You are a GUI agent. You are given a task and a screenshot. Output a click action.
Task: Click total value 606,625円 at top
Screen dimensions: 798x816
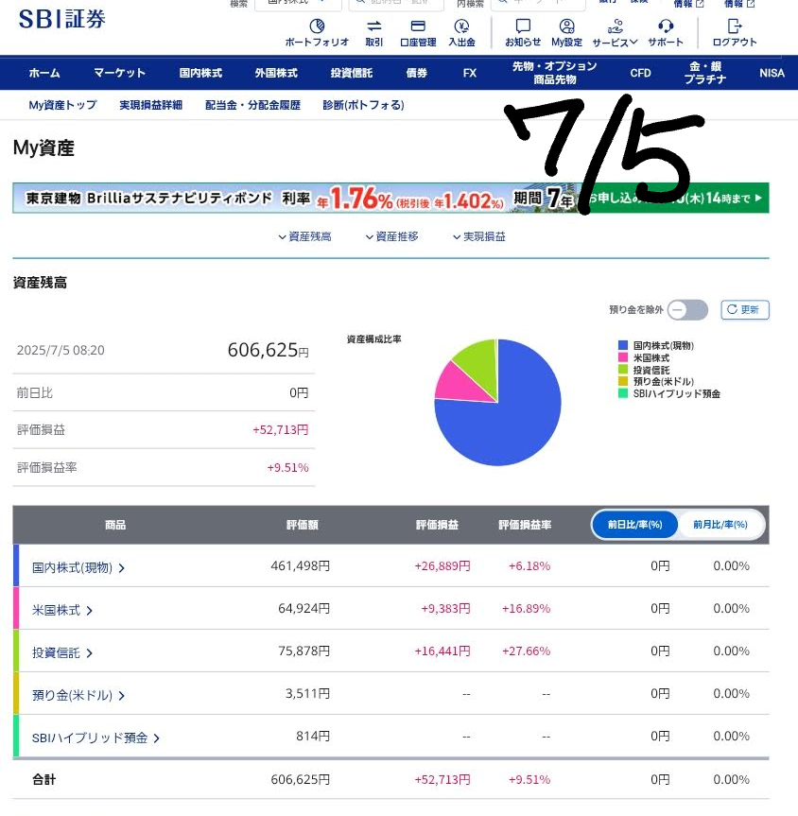(269, 350)
